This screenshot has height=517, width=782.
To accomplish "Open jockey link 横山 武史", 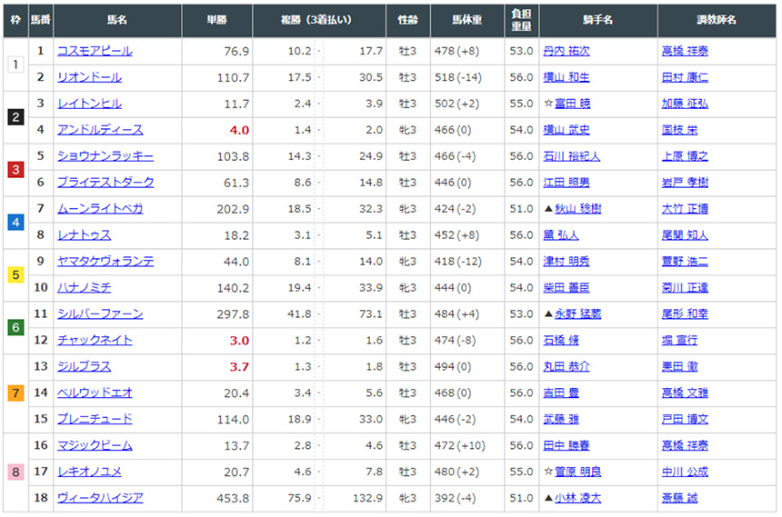I will [x=566, y=130].
